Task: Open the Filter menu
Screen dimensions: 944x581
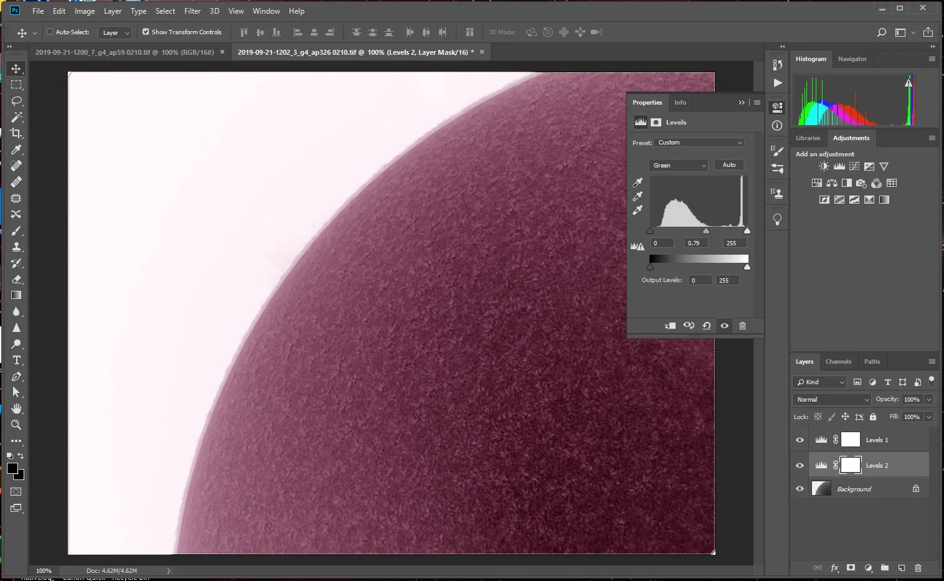Action: tap(192, 11)
